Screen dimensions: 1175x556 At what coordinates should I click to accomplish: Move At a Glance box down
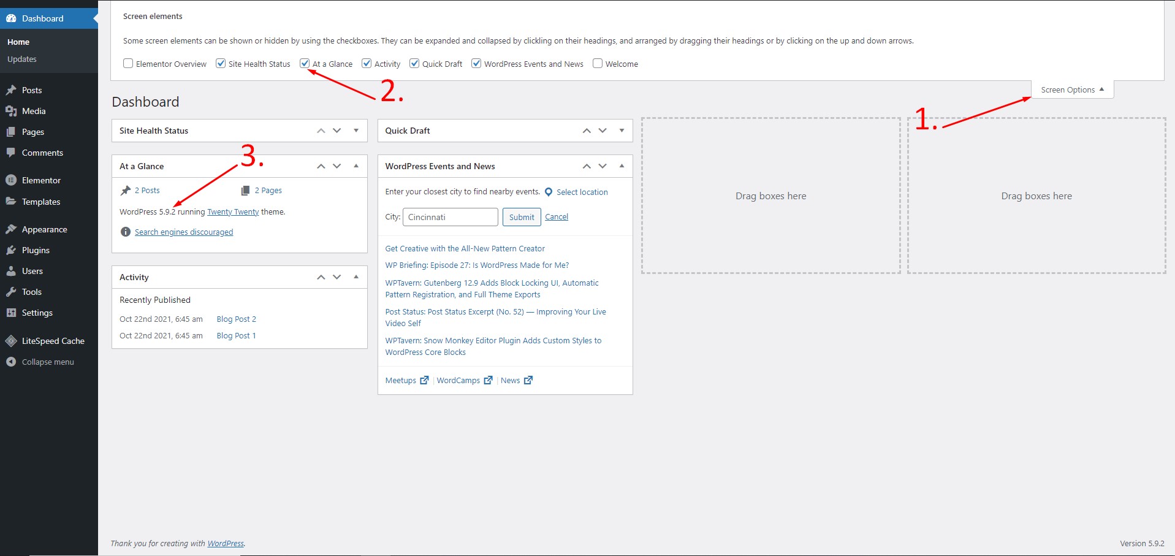click(337, 166)
